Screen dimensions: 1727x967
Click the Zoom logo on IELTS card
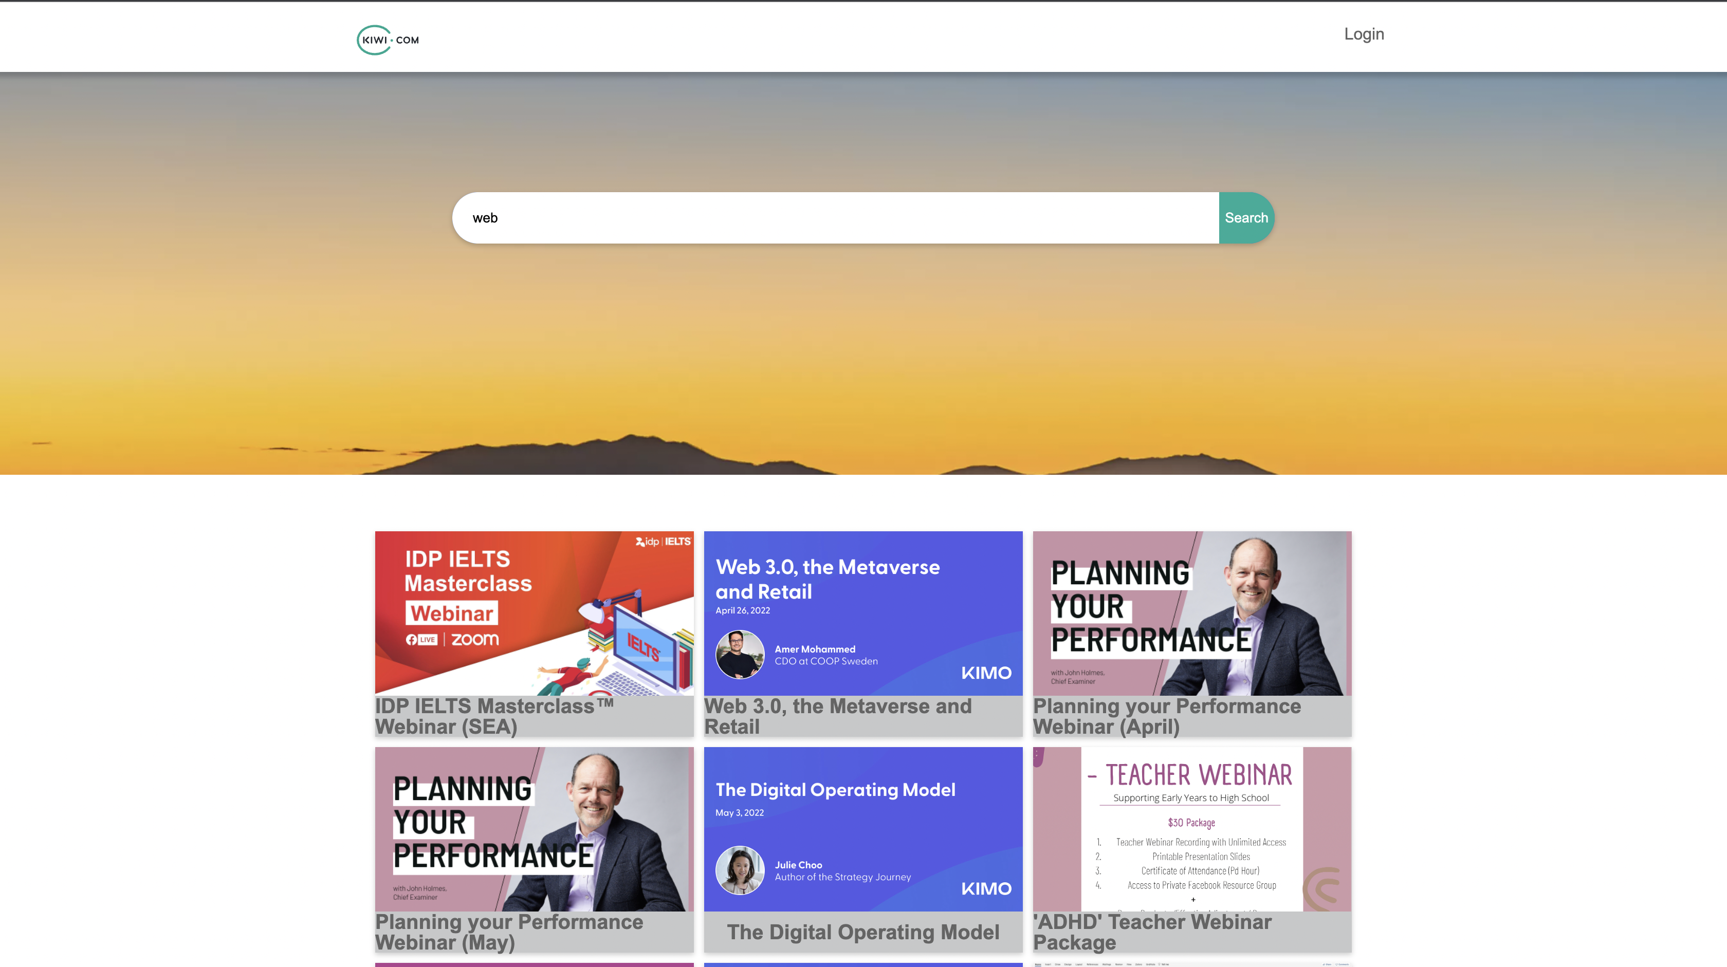coord(474,639)
